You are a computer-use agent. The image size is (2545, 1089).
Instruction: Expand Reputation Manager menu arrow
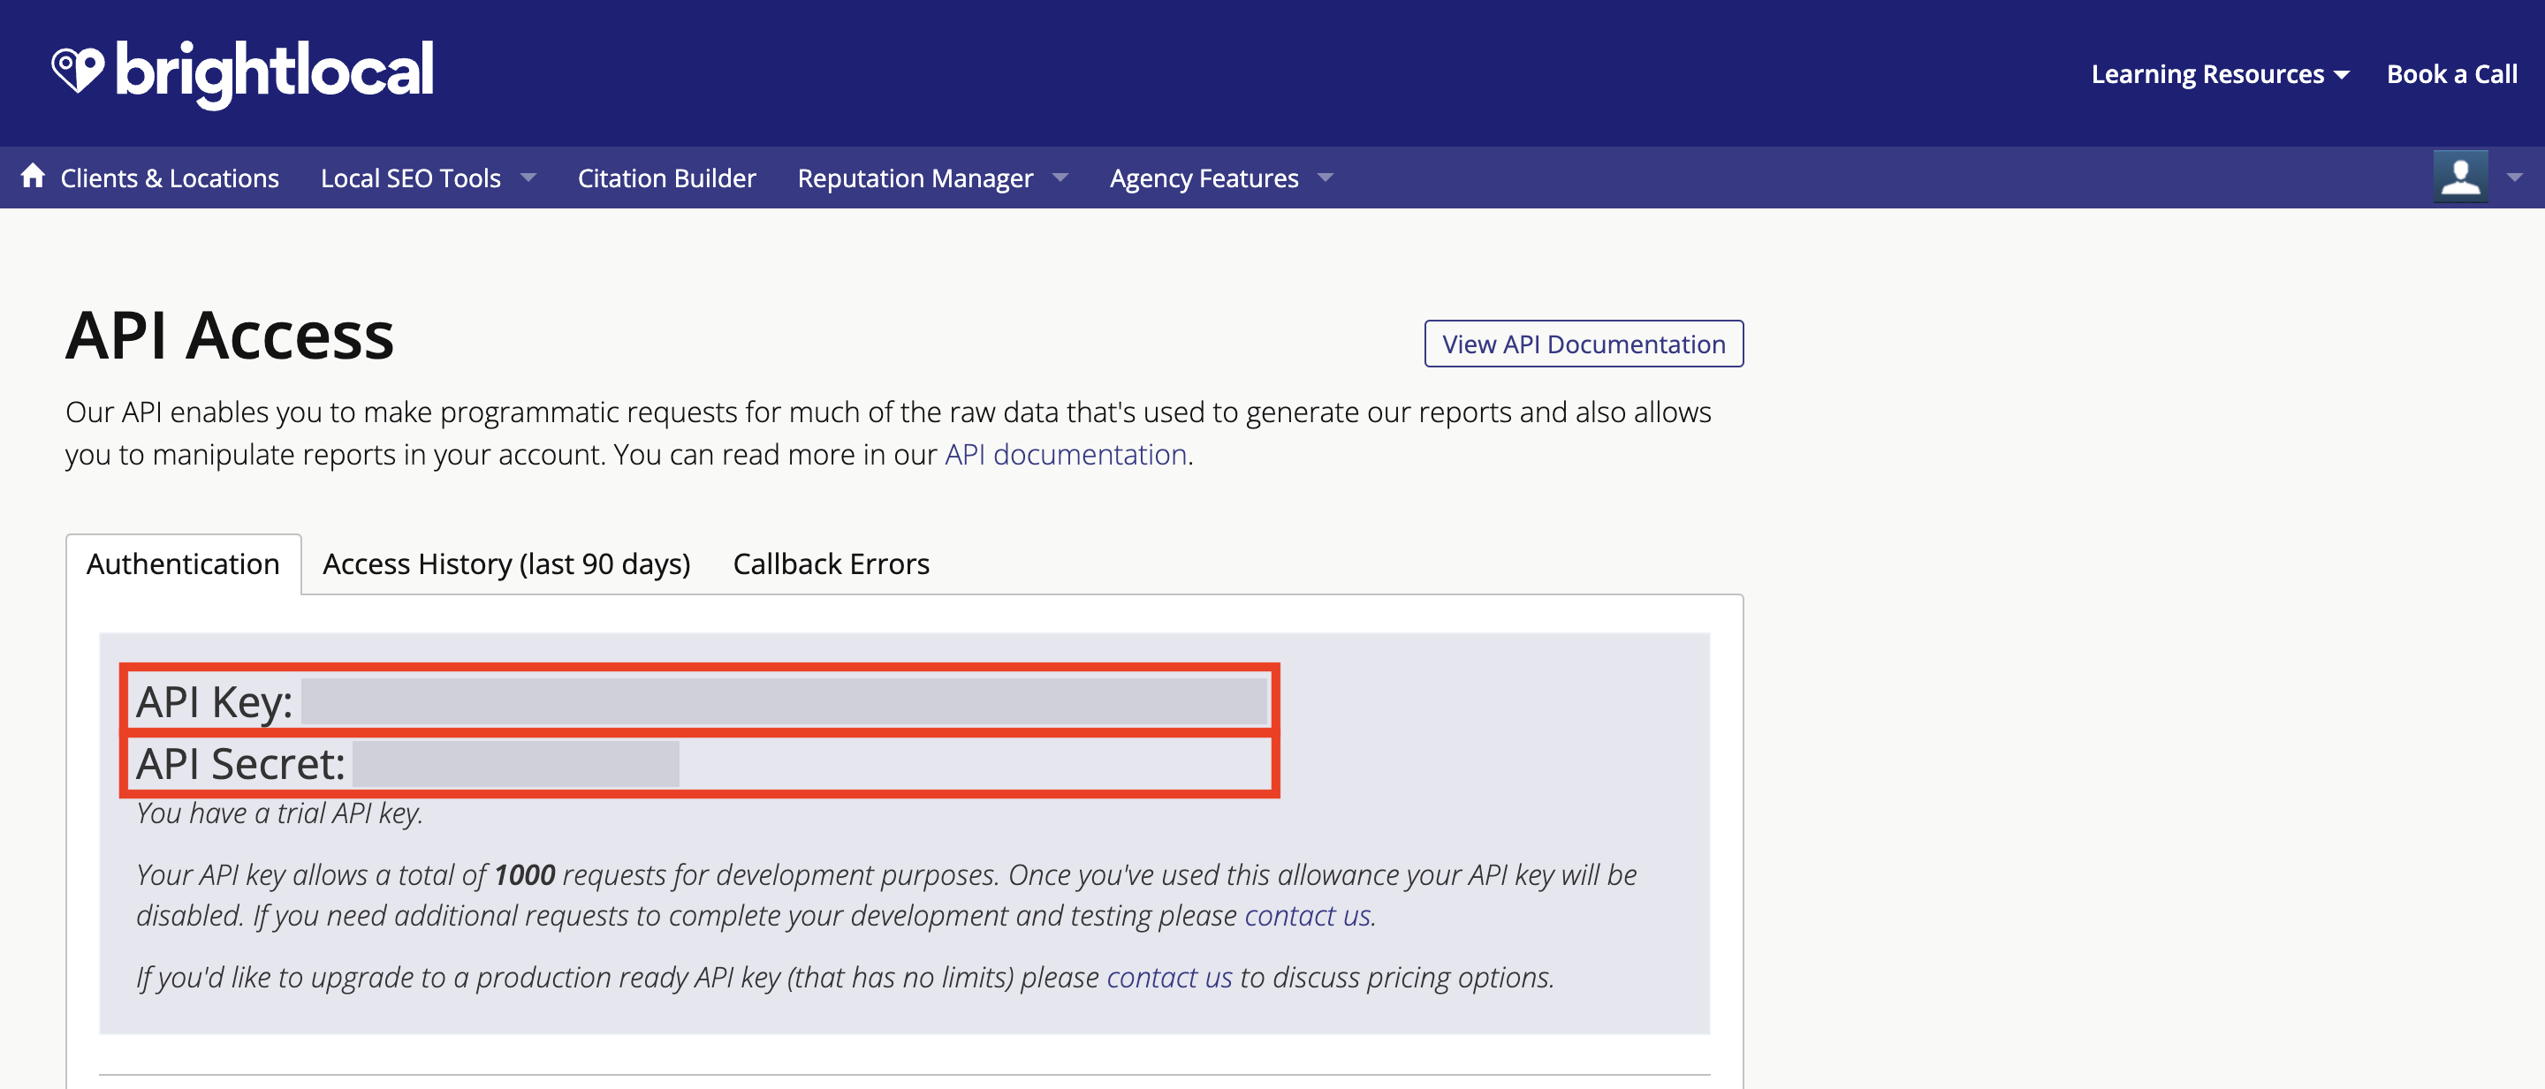pos(1060,178)
